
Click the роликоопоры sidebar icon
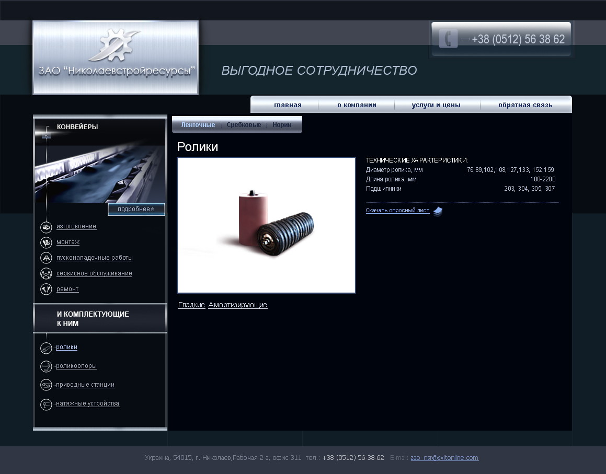coord(46,366)
